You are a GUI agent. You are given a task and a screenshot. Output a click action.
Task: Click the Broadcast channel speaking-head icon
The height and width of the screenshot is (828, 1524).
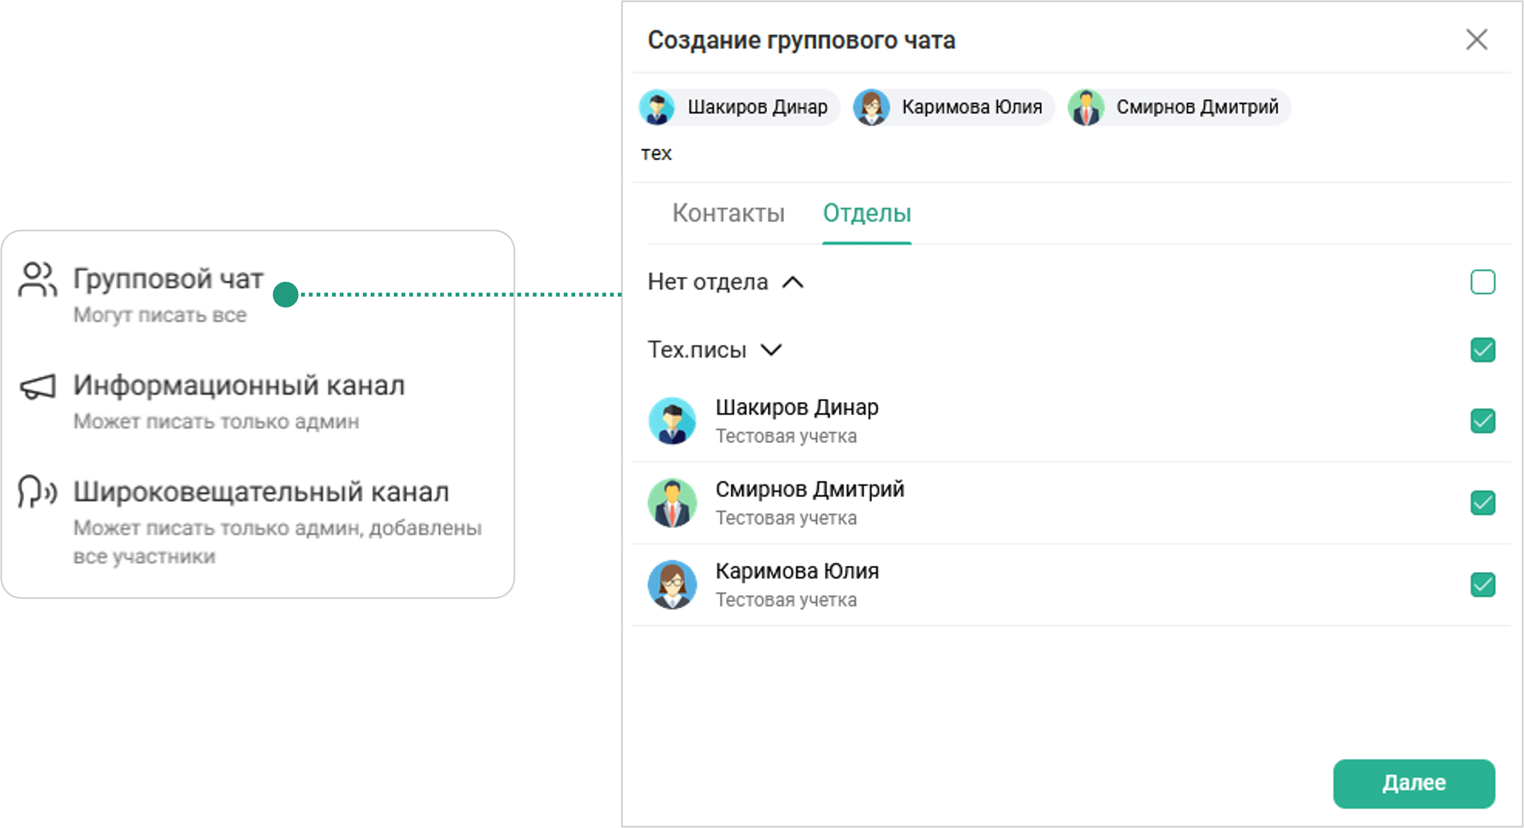tap(37, 492)
